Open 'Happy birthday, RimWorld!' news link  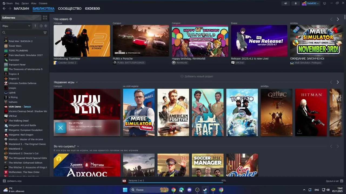point(189,58)
